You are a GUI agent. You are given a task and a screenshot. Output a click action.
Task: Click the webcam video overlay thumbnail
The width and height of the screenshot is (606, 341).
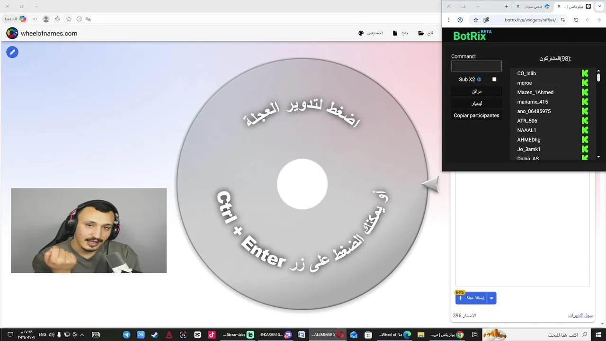[x=89, y=231]
